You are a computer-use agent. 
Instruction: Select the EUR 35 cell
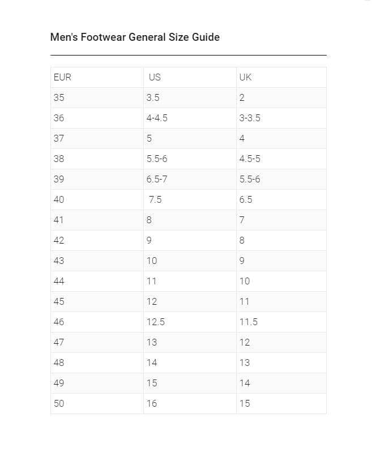coord(59,97)
